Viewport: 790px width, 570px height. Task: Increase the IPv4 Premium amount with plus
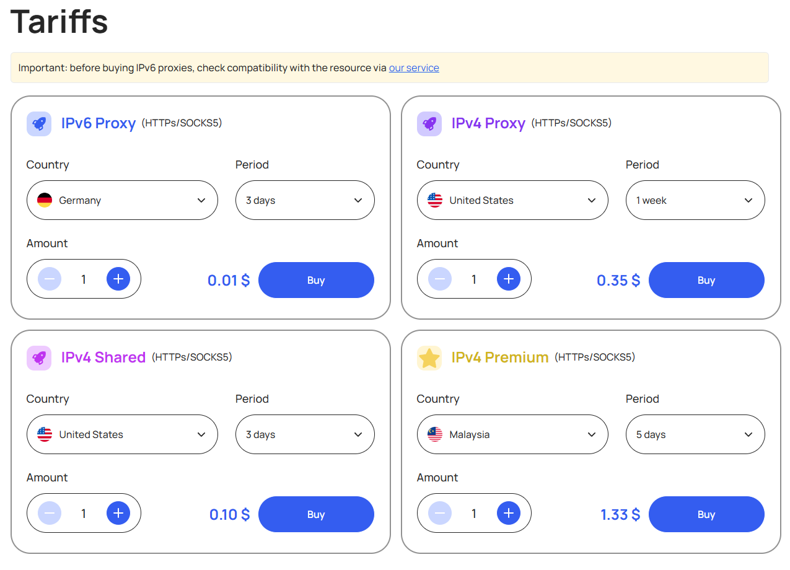pos(509,513)
